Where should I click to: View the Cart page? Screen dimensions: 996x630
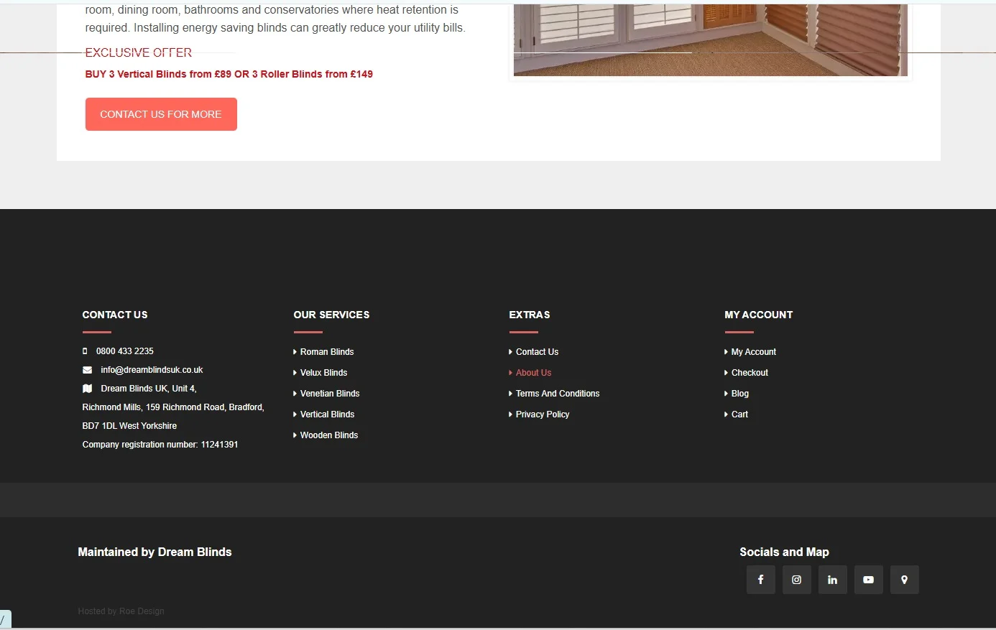pos(739,414)
